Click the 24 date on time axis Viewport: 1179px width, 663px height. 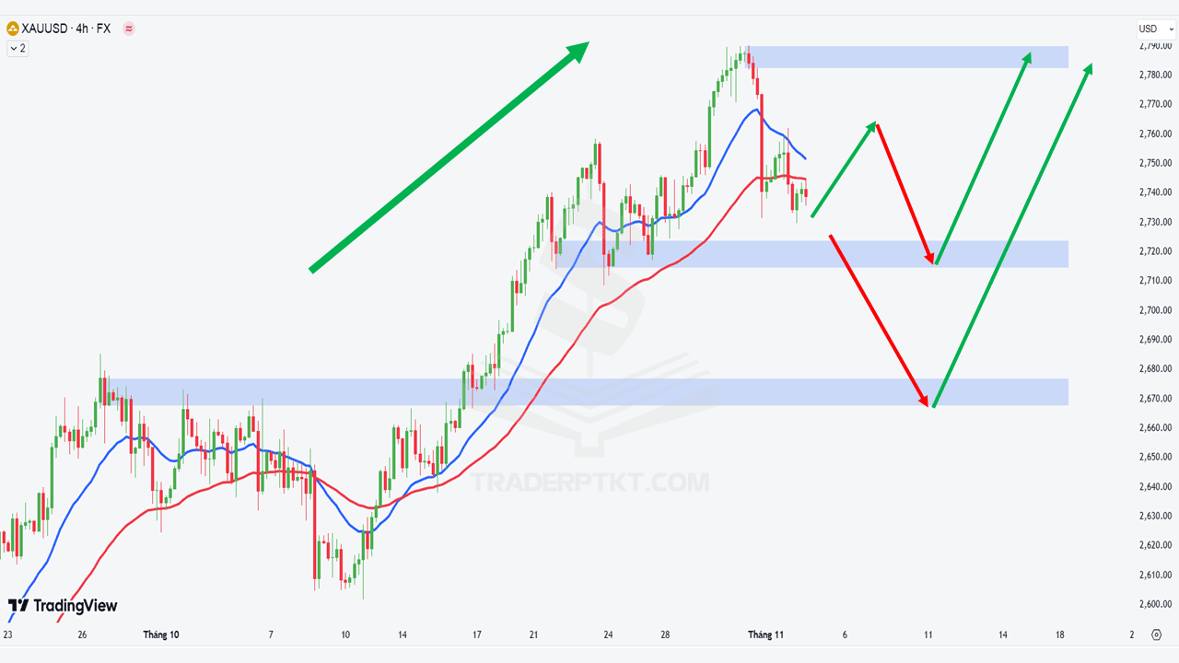(609, 634)
